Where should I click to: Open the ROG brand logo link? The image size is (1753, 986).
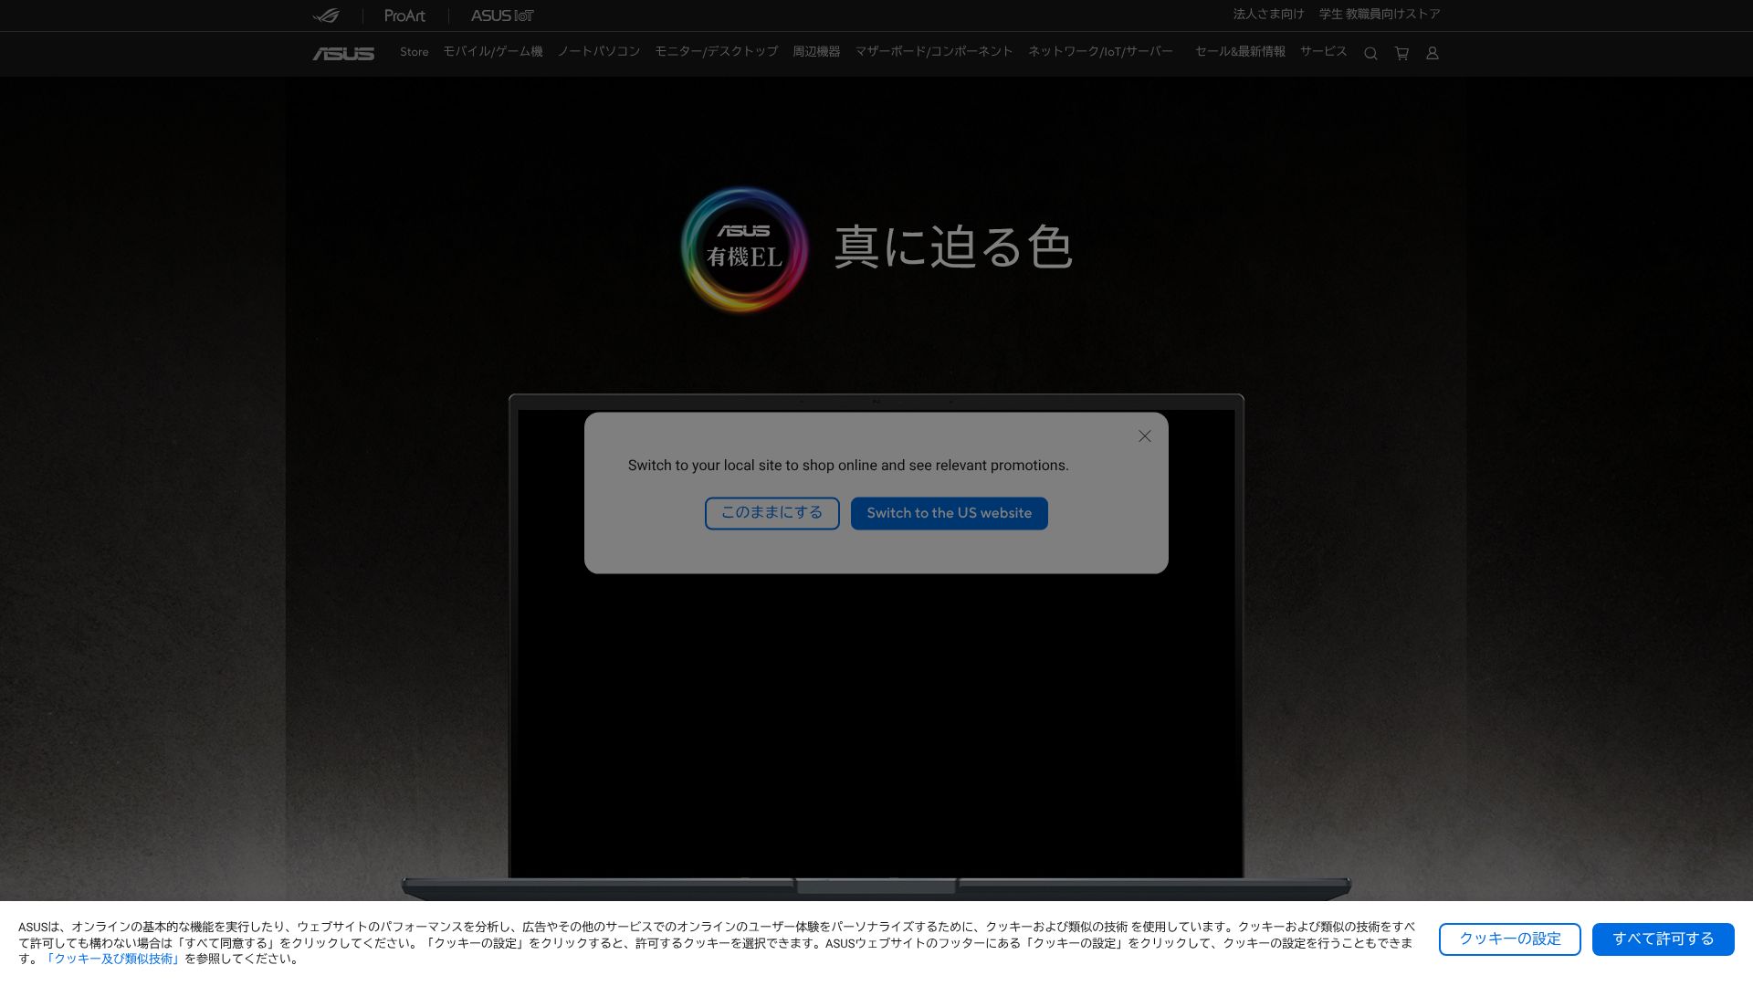(x=326, y=16)
